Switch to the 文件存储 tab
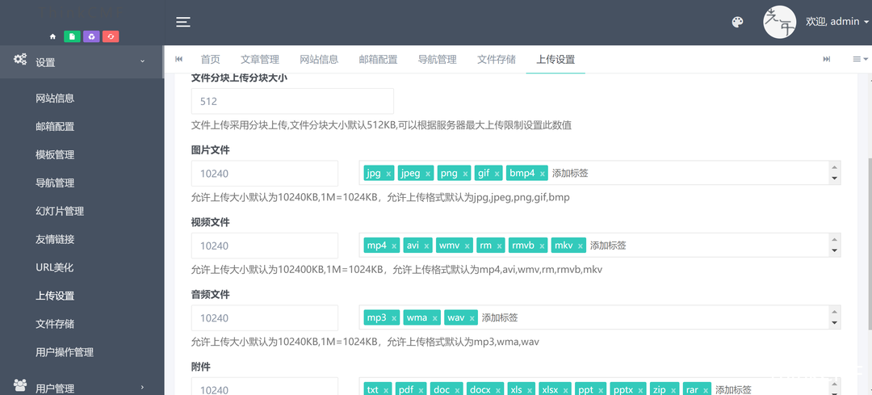872x395 pixels. [x=496, y=60]
